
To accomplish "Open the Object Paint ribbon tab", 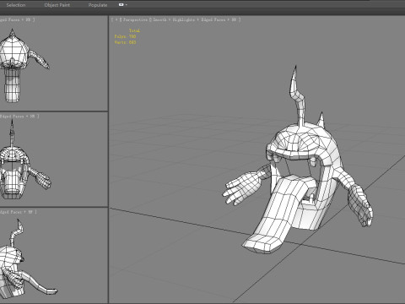I will point(57,5).
